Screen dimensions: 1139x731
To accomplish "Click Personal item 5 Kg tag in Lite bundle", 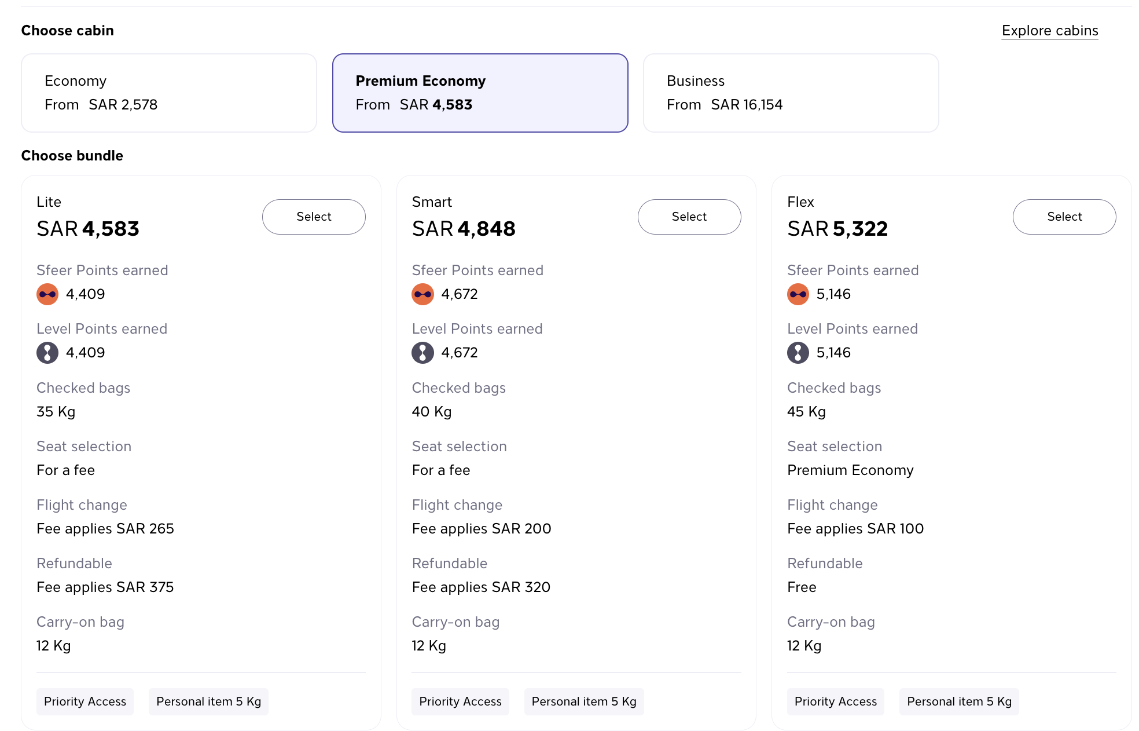I will [x=208, y=701].
